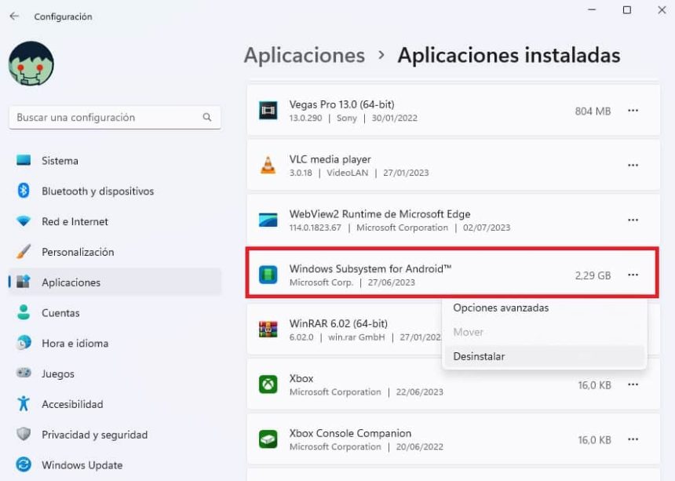The width and height of the screenshot is (675, 481).
Task: Click WebView2 Runtime de Microsoft Edge name
Action: (380, 214)
